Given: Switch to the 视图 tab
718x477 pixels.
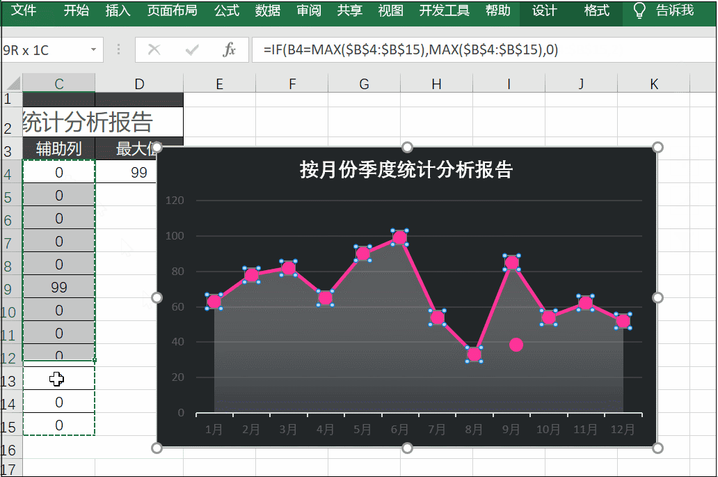Looking at the screenshot, I should (390, 10).
